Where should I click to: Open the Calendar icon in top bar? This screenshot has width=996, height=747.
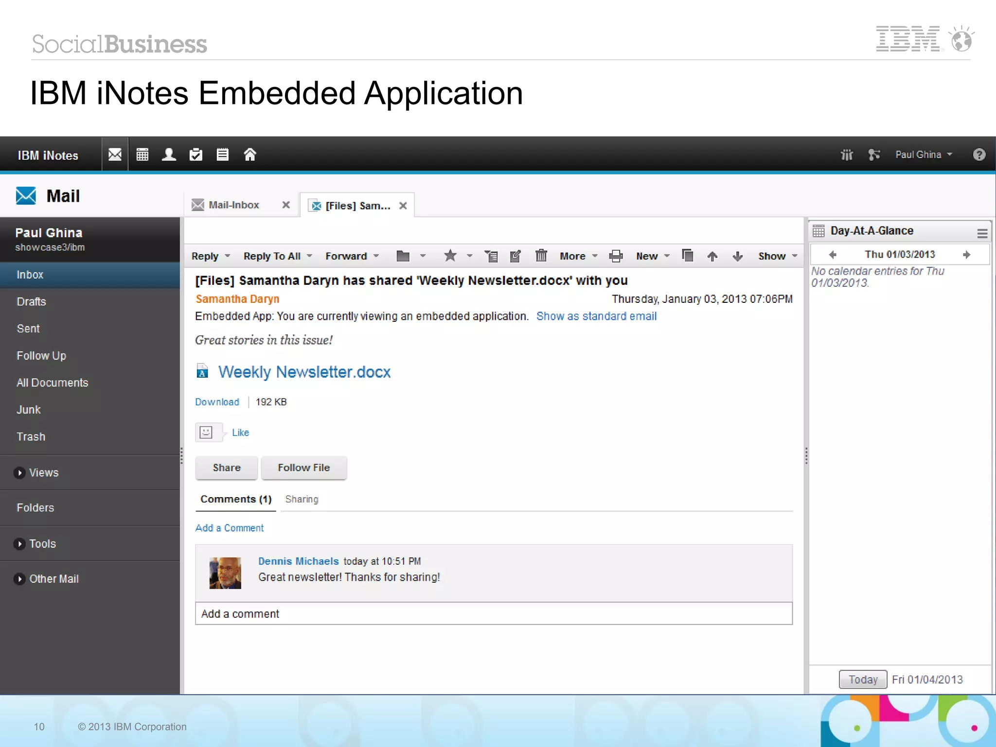point(142,155)
